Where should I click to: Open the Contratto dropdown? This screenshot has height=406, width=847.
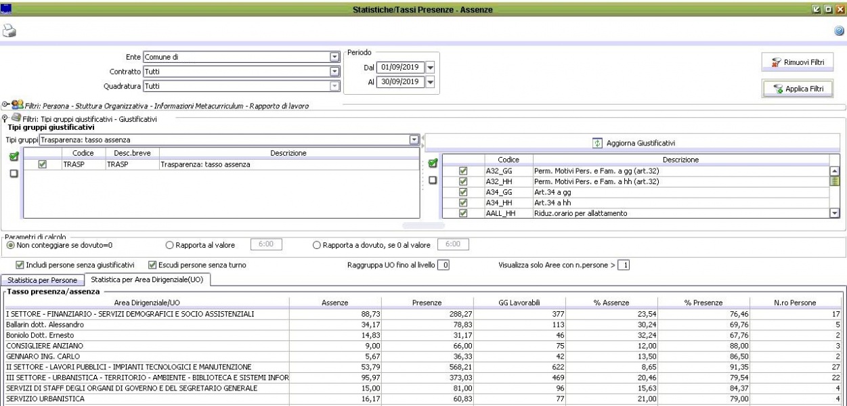tap(334, 72)
